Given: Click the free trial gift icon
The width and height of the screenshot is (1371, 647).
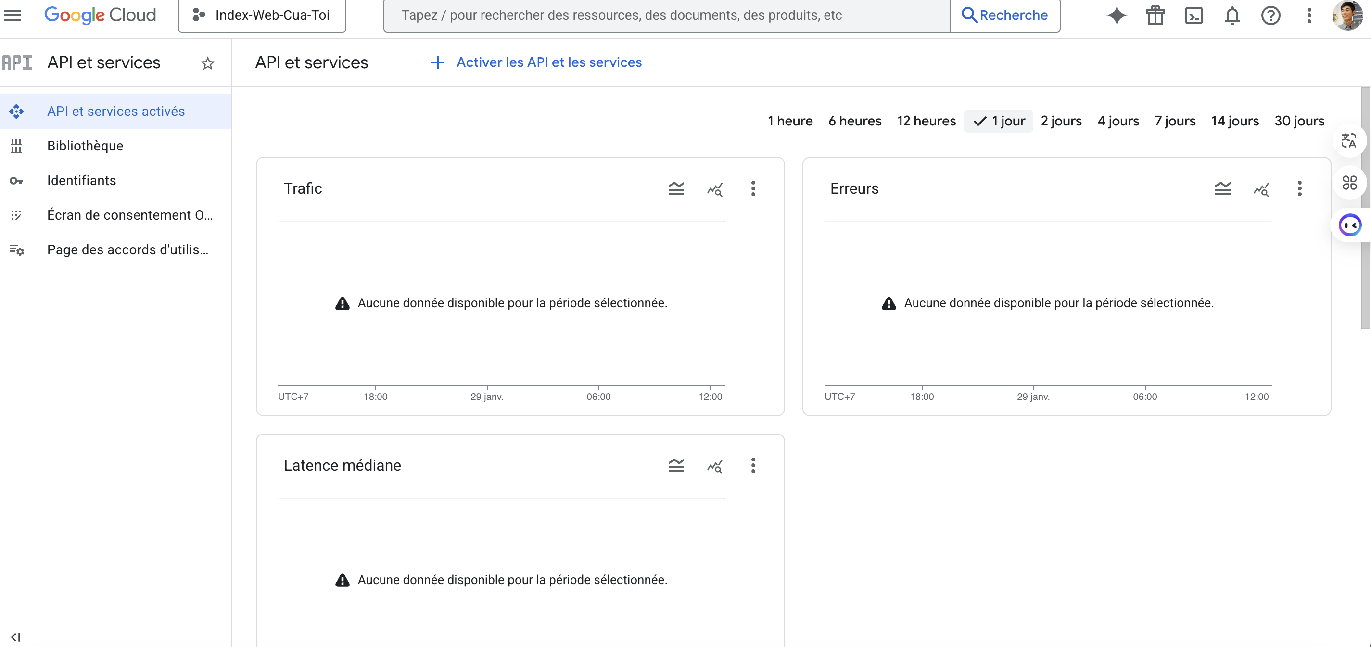Looking at the screenshot, I should [1155, 15].
